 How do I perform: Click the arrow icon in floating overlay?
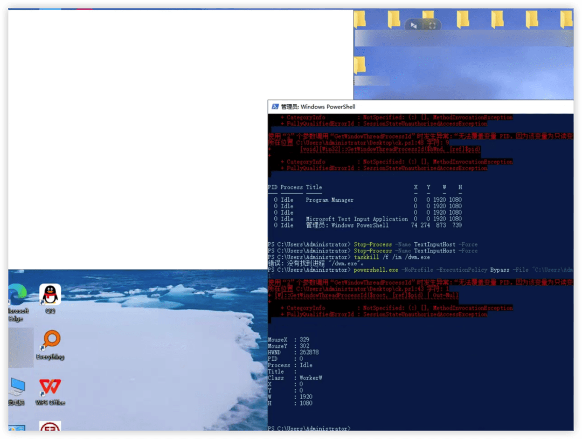click(413, 26)
